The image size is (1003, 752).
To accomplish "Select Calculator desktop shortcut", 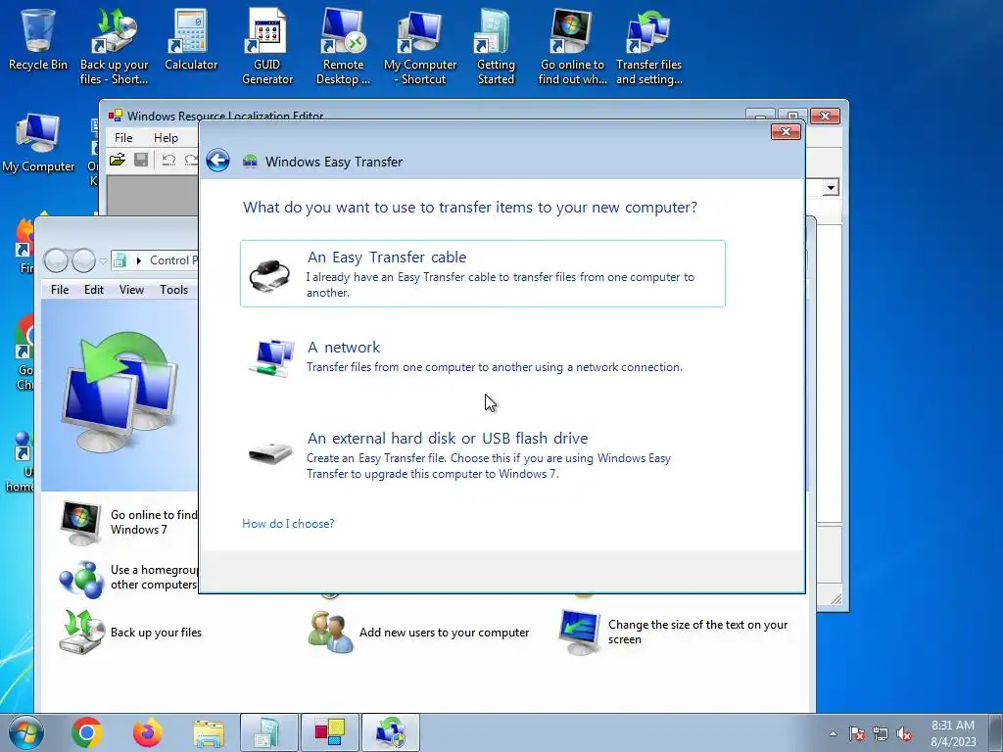I will [x=191, y=39].
